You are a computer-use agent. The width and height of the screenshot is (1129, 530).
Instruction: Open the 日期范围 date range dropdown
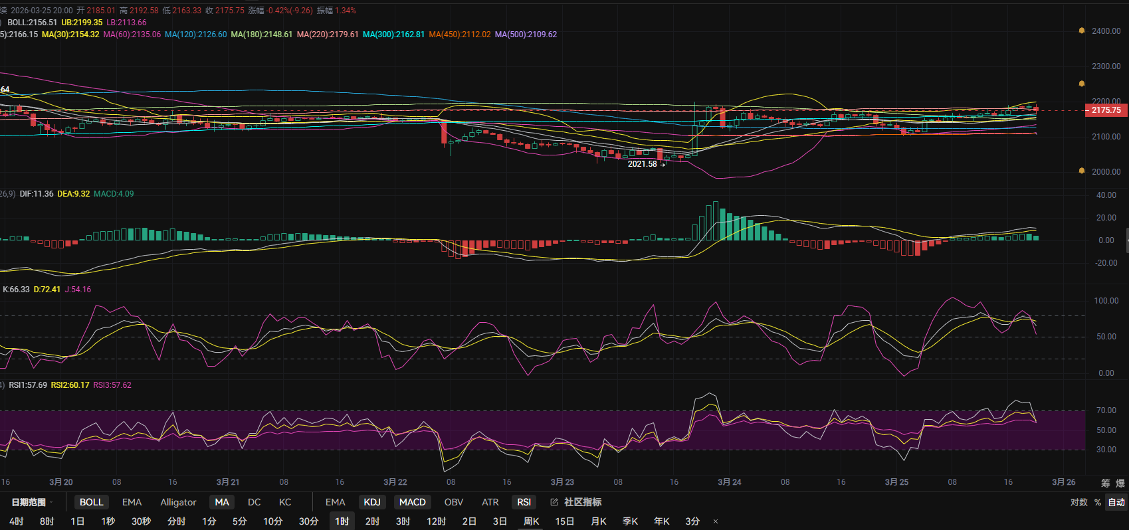tap(31, 502)
